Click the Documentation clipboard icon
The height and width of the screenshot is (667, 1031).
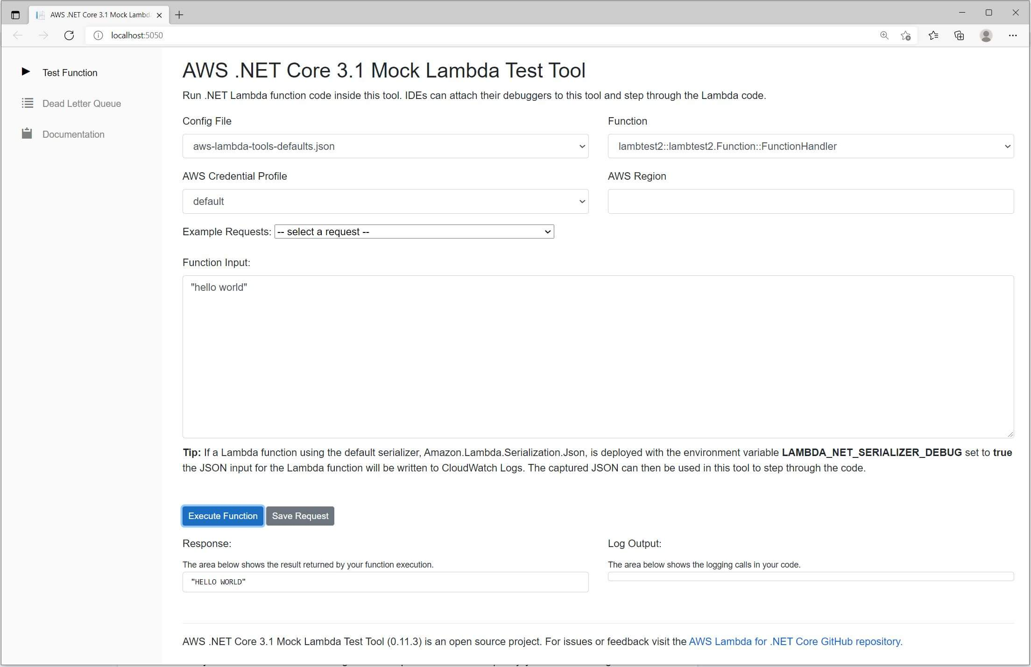click(27, 133)
